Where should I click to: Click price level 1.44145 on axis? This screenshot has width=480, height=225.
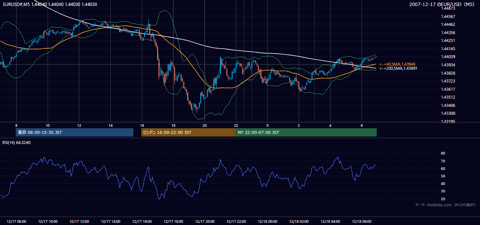[x=447, y=49]
